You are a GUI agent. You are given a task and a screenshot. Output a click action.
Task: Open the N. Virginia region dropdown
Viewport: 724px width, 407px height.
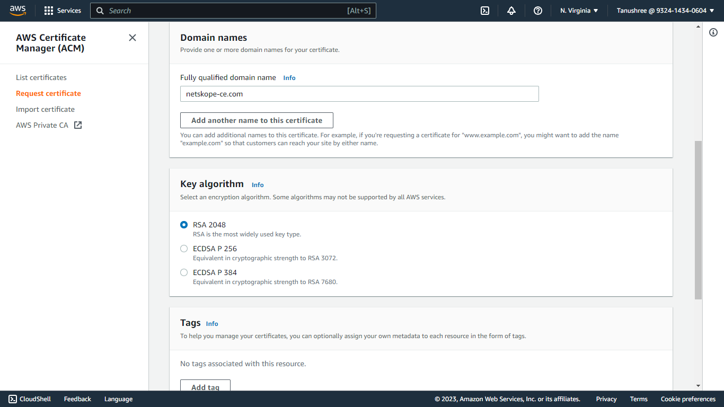coord(579,11)
